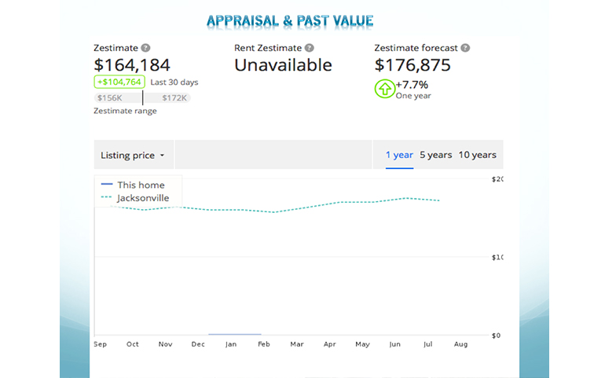605x378 pixels.
Task: Click the $172K high range value
Action: (174, 98)
